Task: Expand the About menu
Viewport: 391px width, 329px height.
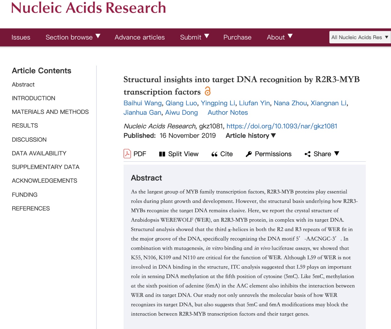Action: [x=279, y=37]
